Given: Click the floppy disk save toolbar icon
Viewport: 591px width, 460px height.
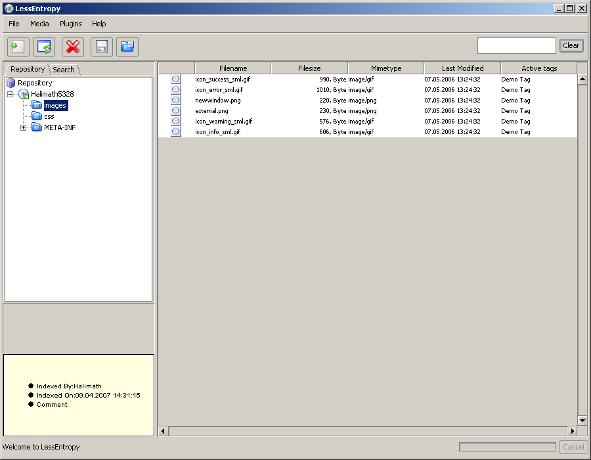Looking at the screenshot, I should pyautogui.click(x=101, y=47).
